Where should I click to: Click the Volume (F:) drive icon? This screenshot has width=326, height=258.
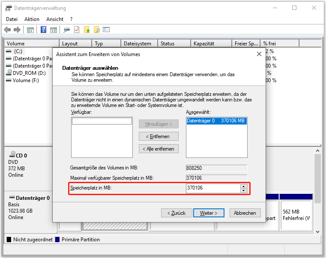point(9,80)
